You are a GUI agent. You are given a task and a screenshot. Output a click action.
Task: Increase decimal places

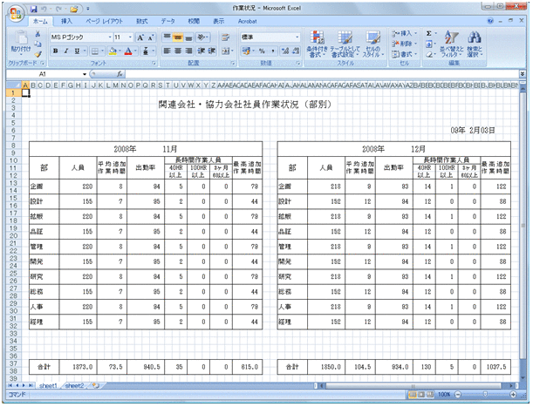point(285,51)
